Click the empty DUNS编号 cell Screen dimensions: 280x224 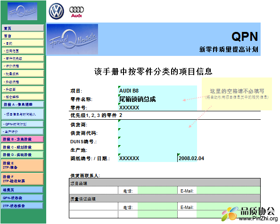coord(157,141)
